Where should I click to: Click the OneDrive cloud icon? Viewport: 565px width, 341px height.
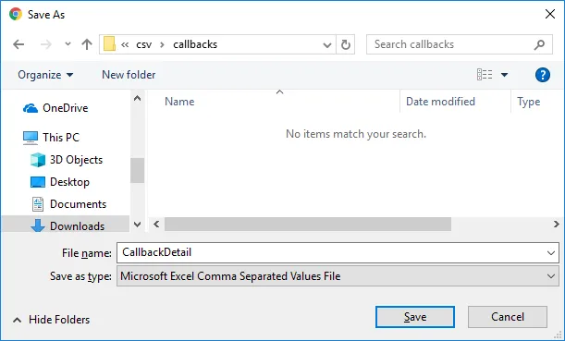(x=31, y=108)
